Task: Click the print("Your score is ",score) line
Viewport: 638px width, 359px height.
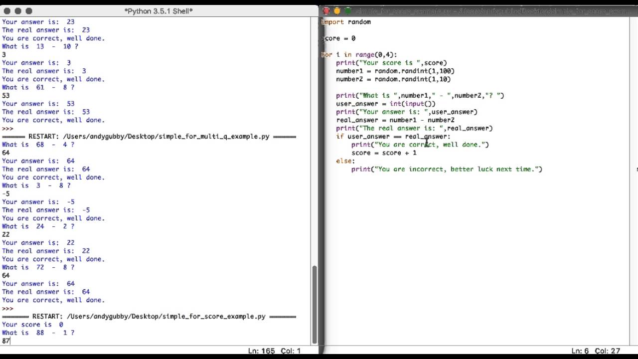Action: click(x=391, y=63)
